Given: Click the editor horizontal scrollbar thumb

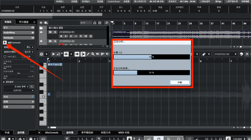Looking at the screenshot, I should pos(53,128).
